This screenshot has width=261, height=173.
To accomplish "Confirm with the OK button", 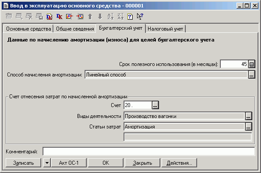I will (106, 163).
